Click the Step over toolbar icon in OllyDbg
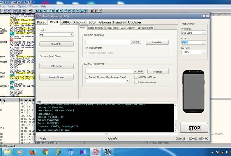 coord(9,11)
